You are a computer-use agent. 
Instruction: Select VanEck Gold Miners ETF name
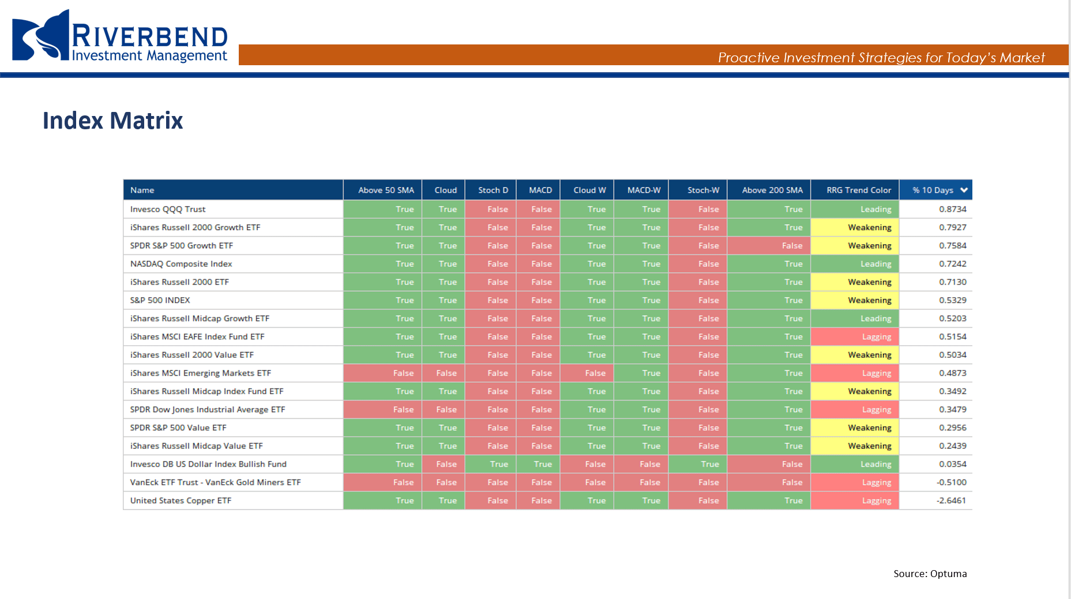pyautogui.click(x=216, y=482)
